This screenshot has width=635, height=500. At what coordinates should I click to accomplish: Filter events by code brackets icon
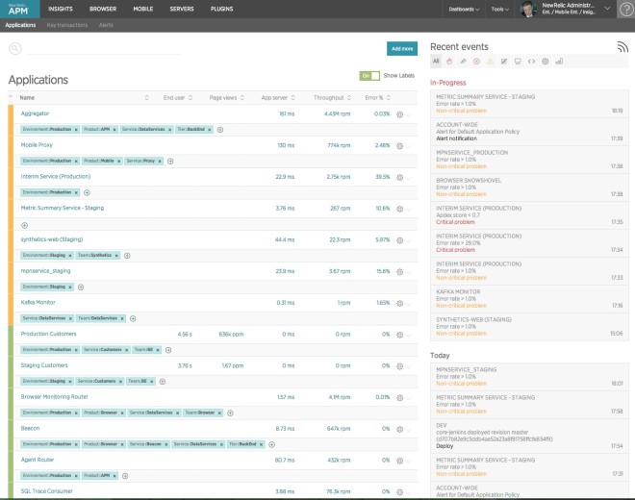coord(531,62)
